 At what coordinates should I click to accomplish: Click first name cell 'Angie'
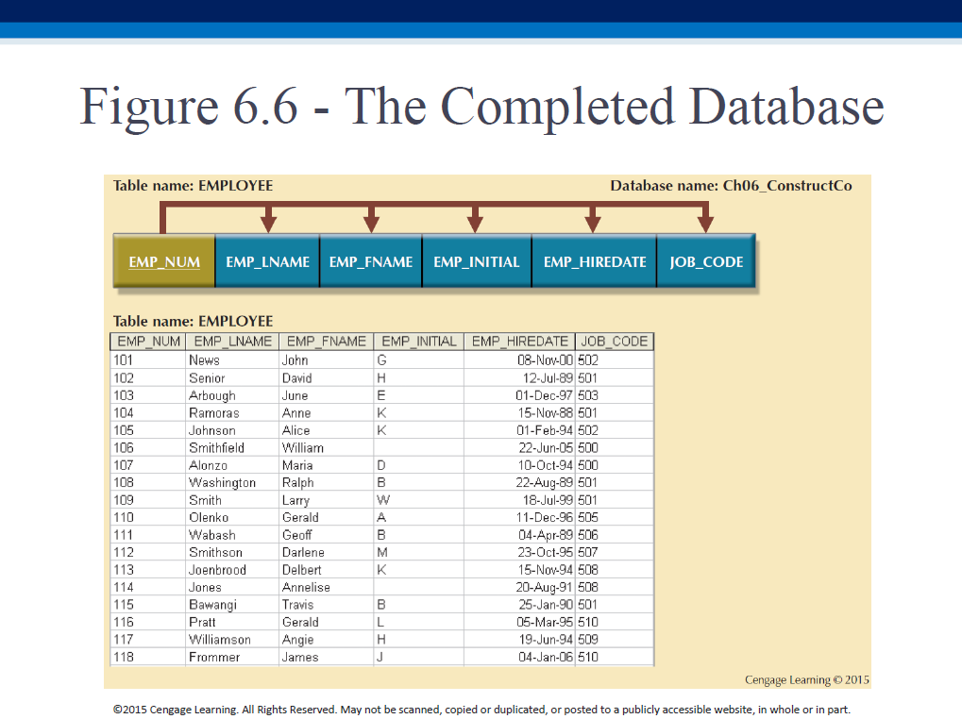[x=327, y=640]
